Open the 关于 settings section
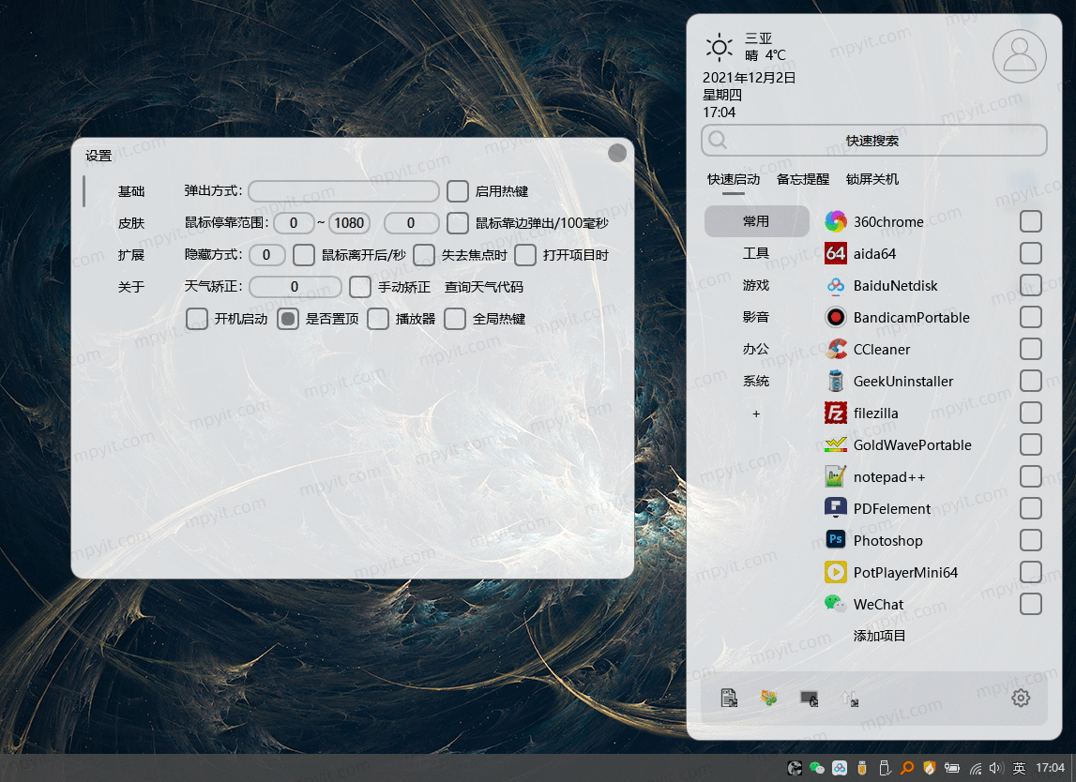1076x782 pixels. coord(131,287)
